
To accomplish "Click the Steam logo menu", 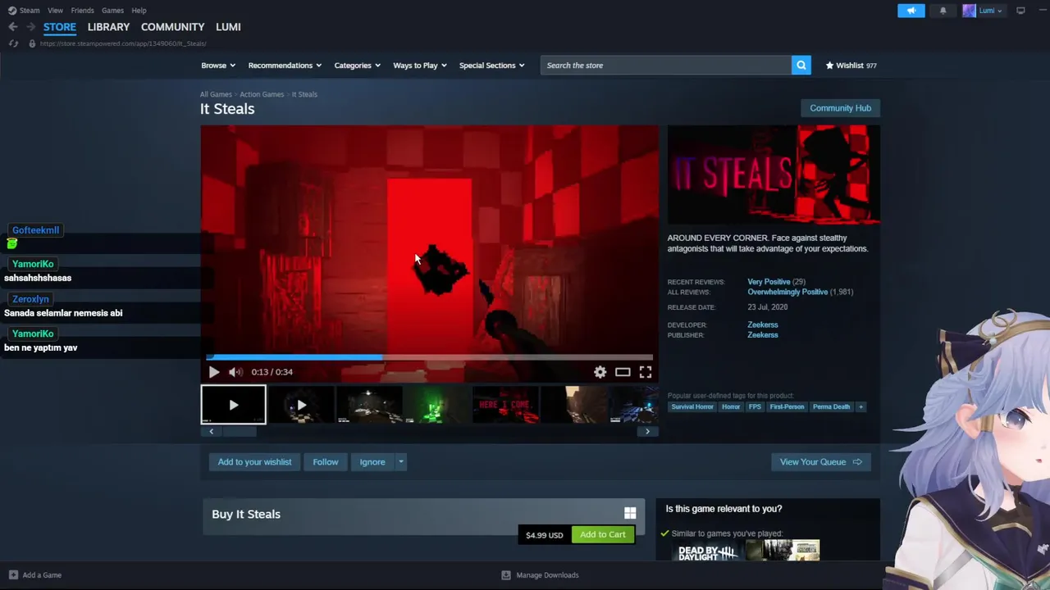I will click(x=23, y=11).
